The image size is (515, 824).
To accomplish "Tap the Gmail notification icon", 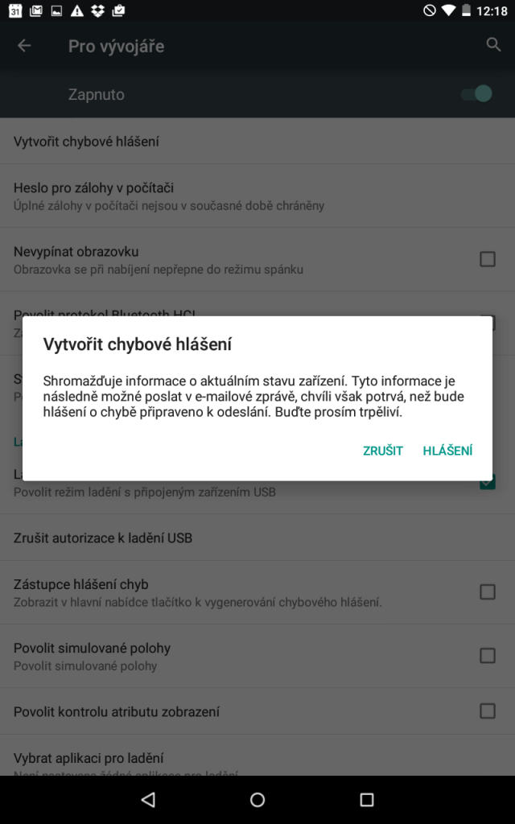I will (x=35, y=10).
